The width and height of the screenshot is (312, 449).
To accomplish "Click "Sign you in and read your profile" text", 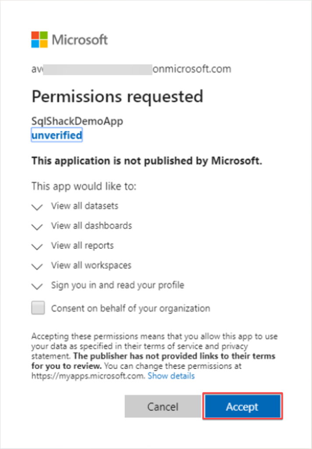I will (117, 285).
